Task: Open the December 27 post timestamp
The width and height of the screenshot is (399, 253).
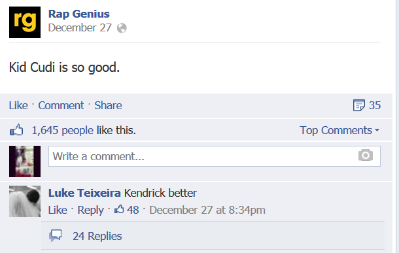Action: click(80, 27)
